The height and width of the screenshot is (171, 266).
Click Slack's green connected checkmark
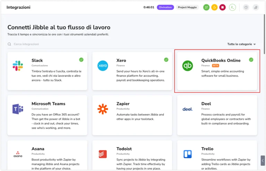click(x=81, y=60)
